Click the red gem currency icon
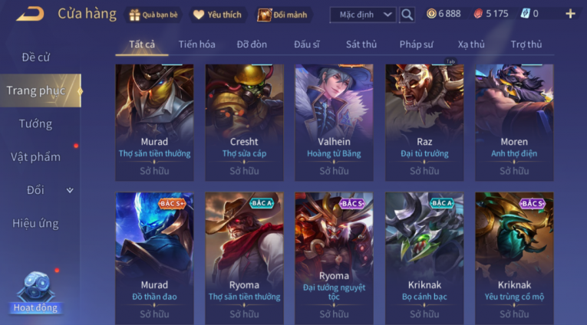 click(x=478, y=14)
